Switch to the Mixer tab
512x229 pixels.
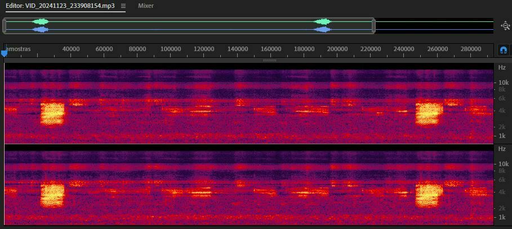146,6
